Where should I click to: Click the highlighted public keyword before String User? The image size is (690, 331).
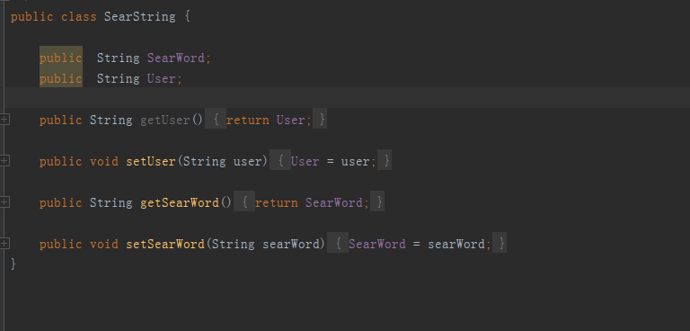pos(61,78)
